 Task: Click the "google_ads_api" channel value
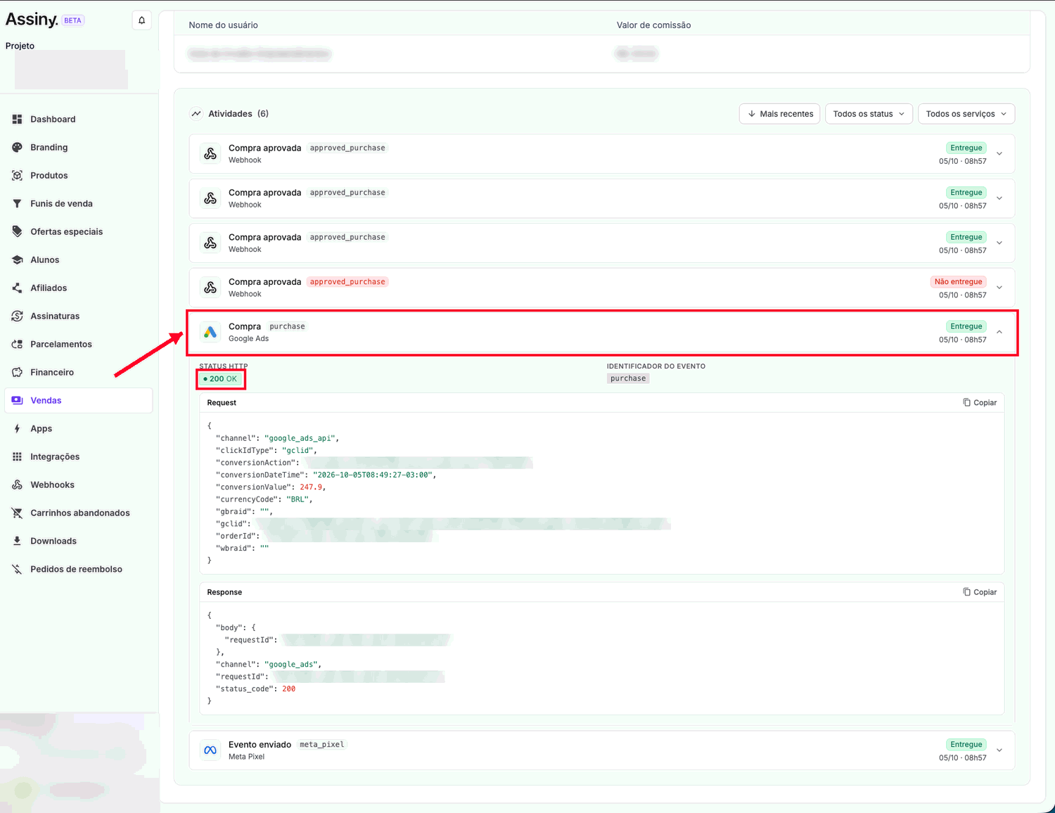tap(300, 438)
